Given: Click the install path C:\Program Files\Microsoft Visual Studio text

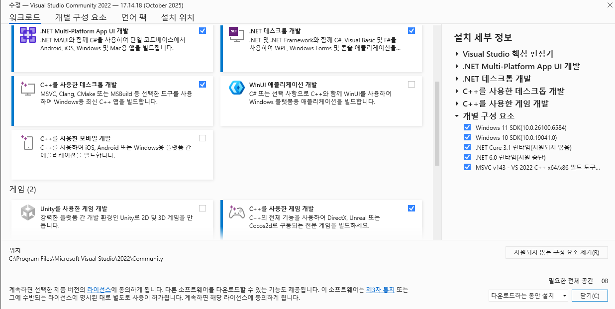Looking at the screenshot, I should (x=86, y=259).
